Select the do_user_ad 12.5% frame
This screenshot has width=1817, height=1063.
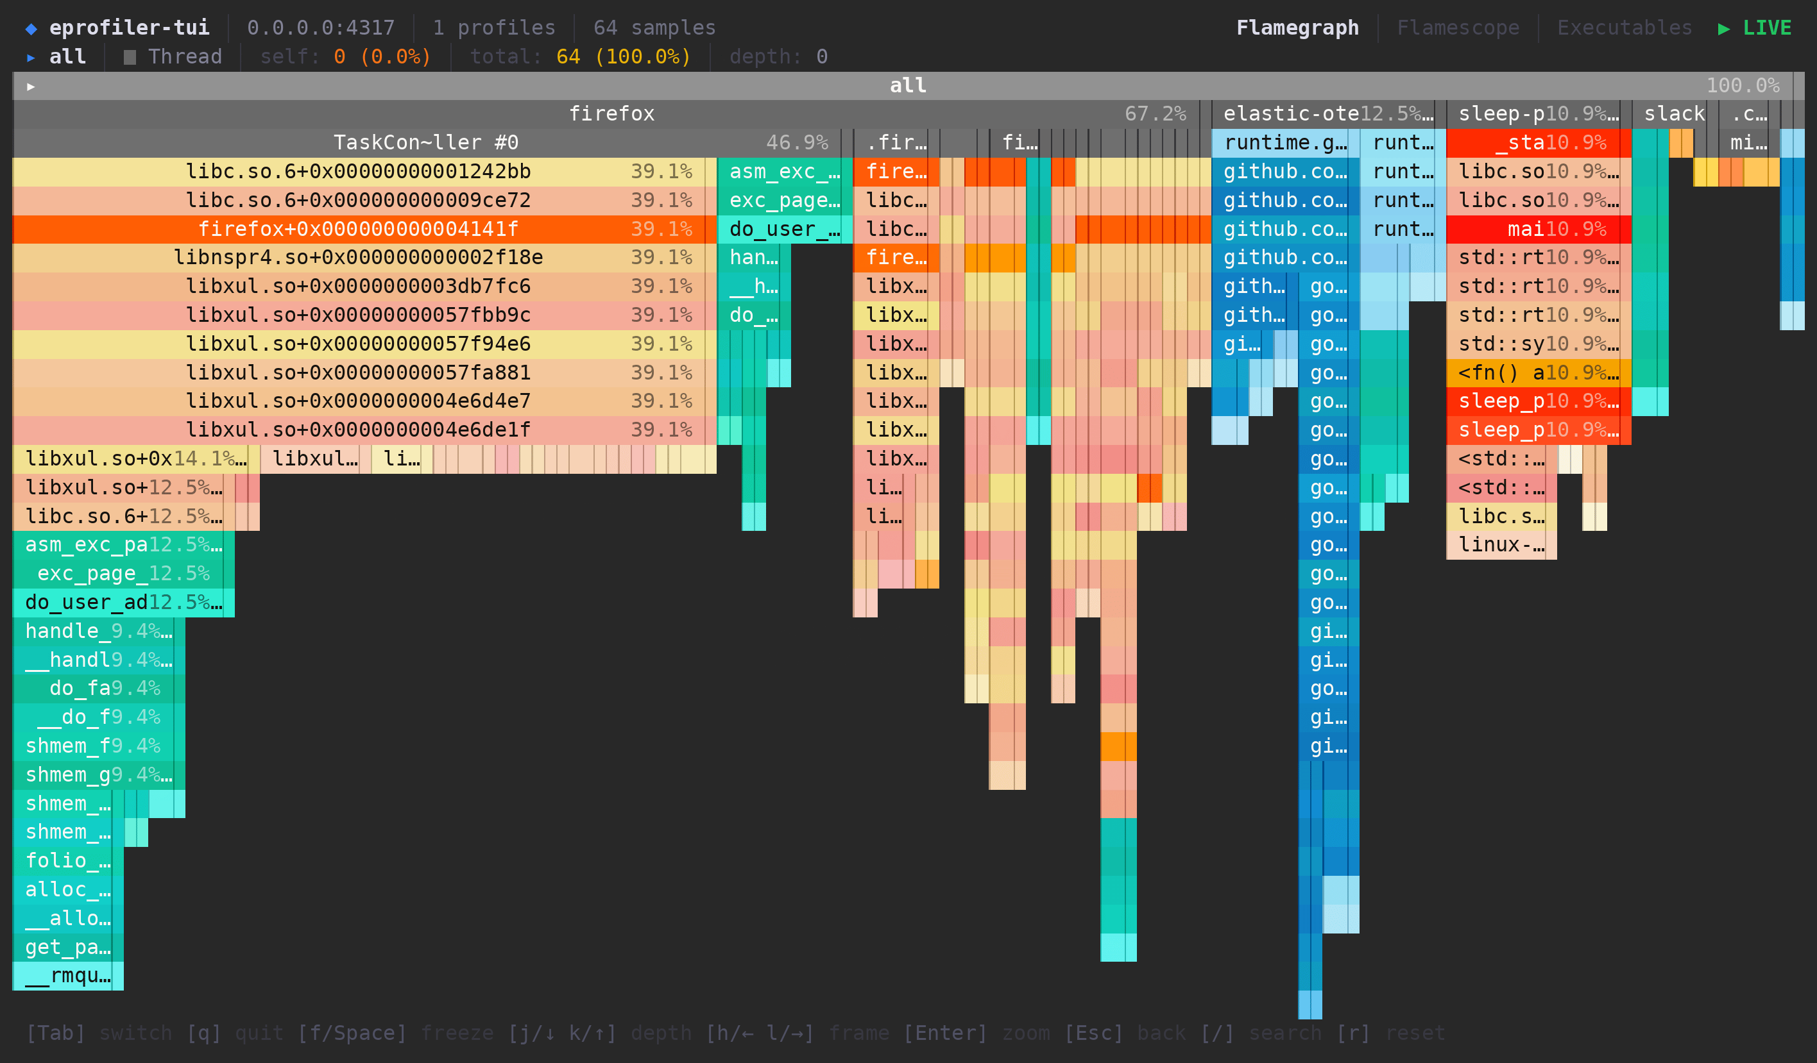point(124,603)
